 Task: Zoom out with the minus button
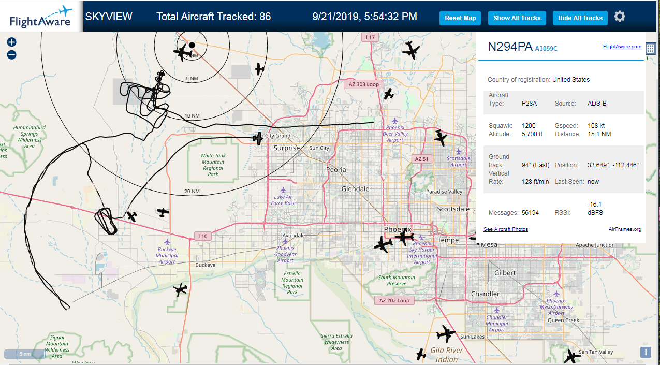11,54
